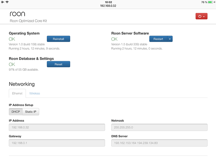
Task: Click the 'Roon Server Software' heading
Action: (130, 33)
